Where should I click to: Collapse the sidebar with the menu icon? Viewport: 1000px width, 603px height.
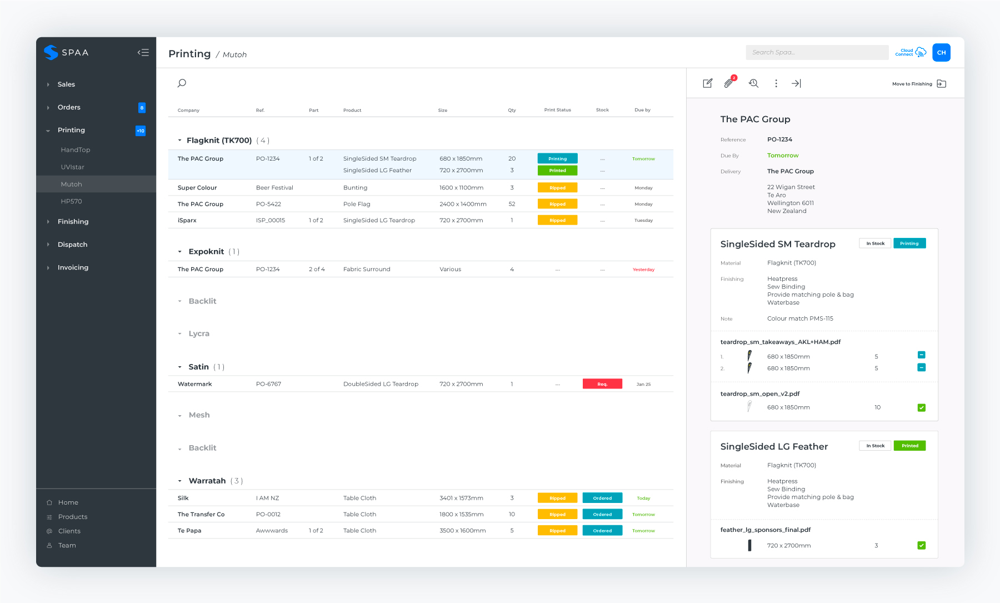143,53
